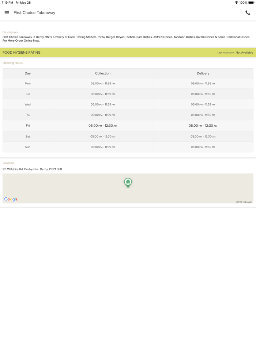Viewport: 256px width, 341px height.
Task: Tap the phone call icon
Action: [248, 13]
